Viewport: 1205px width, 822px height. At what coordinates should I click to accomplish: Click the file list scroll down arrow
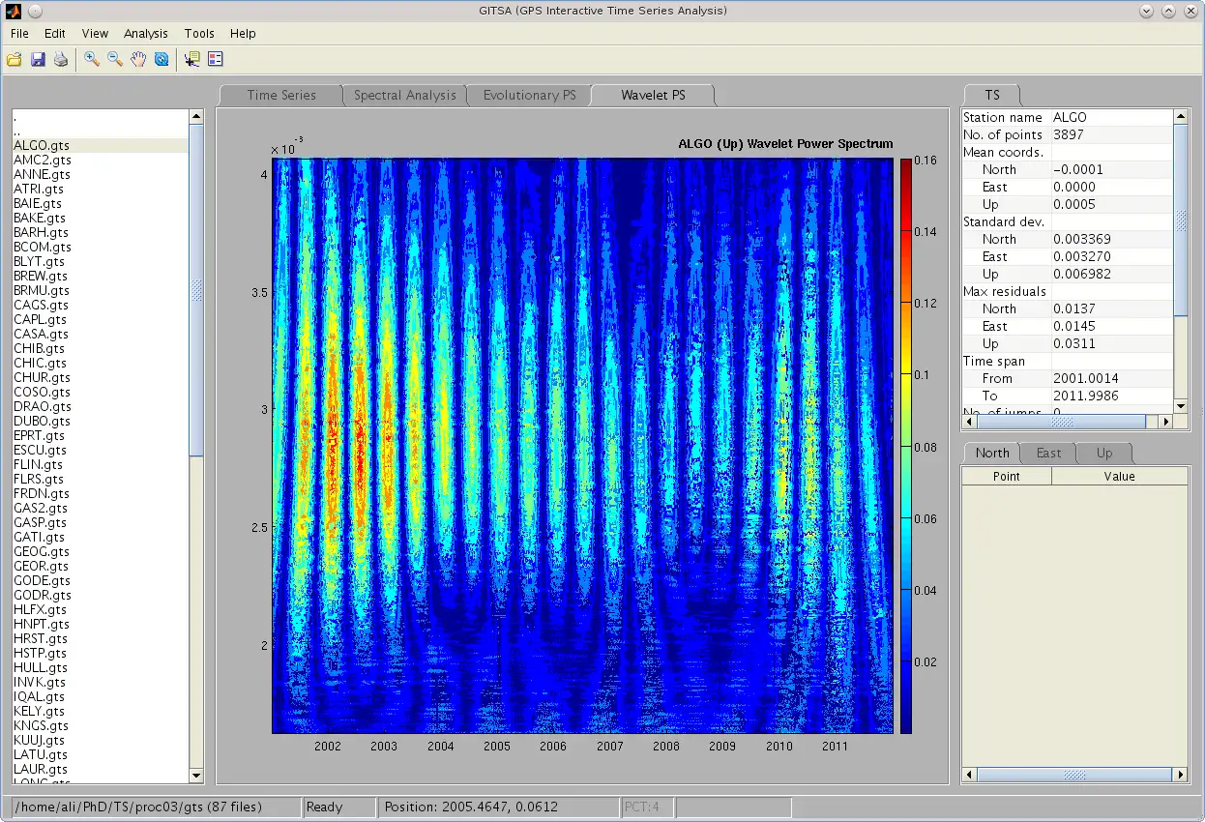coord(197,775)
